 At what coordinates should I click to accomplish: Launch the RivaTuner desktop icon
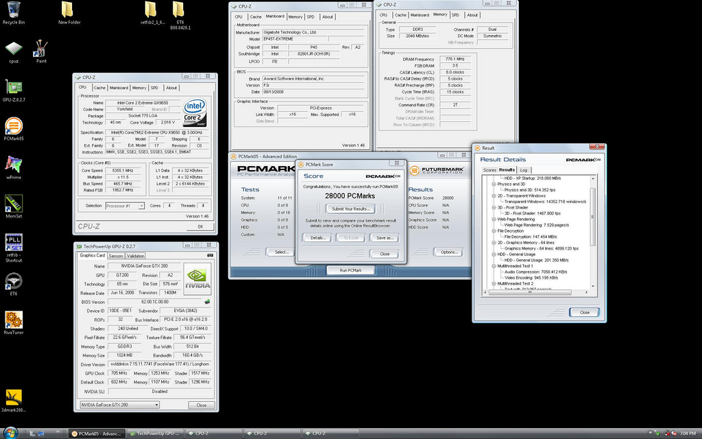tap(14, 323)
